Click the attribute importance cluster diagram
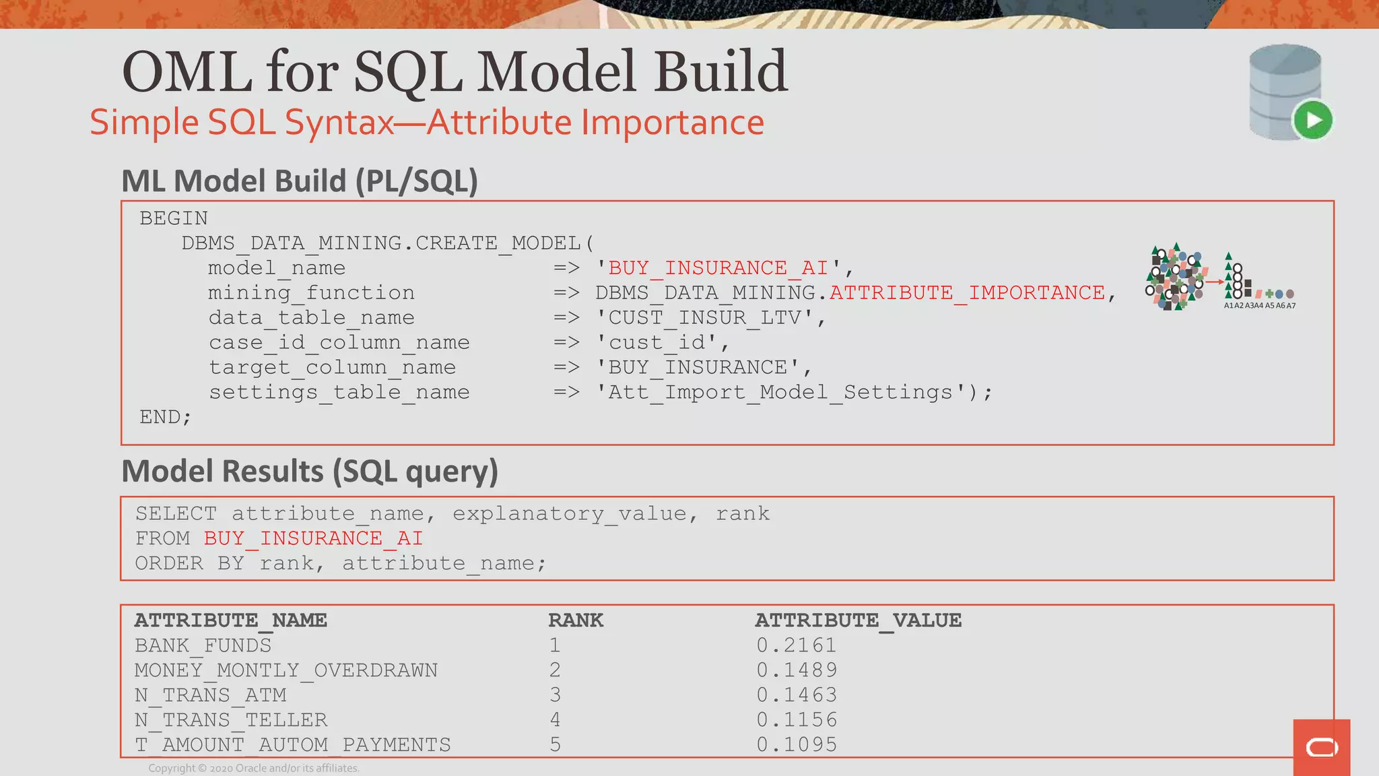The image size is (1379, 776). (1175, 277)
